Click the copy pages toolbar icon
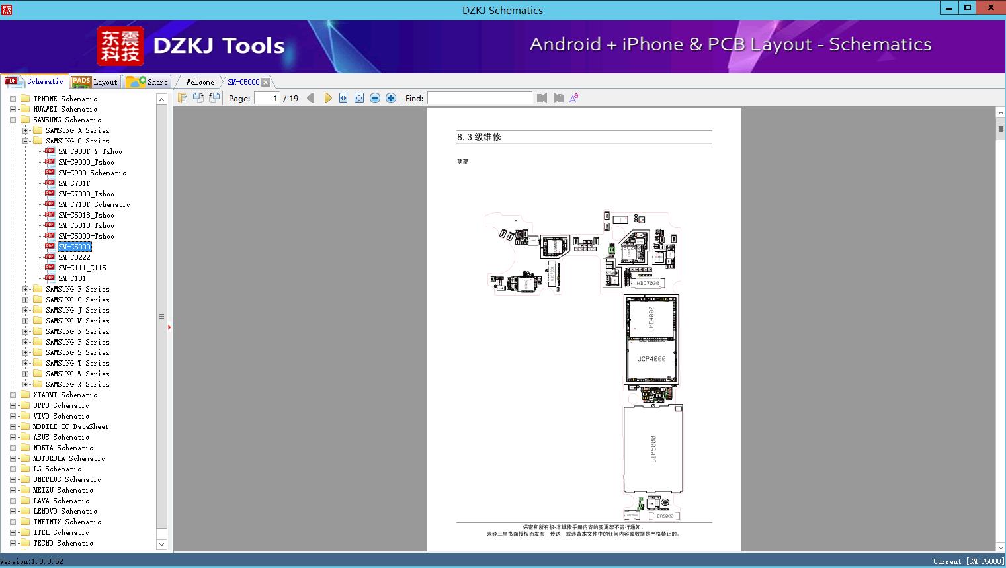1006x568 pixels. pos(183,98)
